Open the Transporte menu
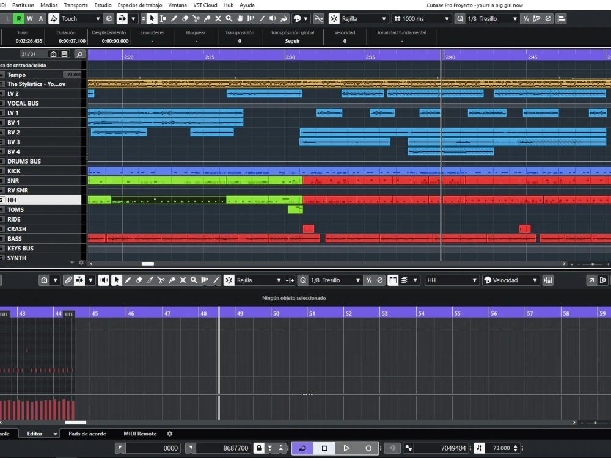The image size is (611, 458). [x=76, y=5]
